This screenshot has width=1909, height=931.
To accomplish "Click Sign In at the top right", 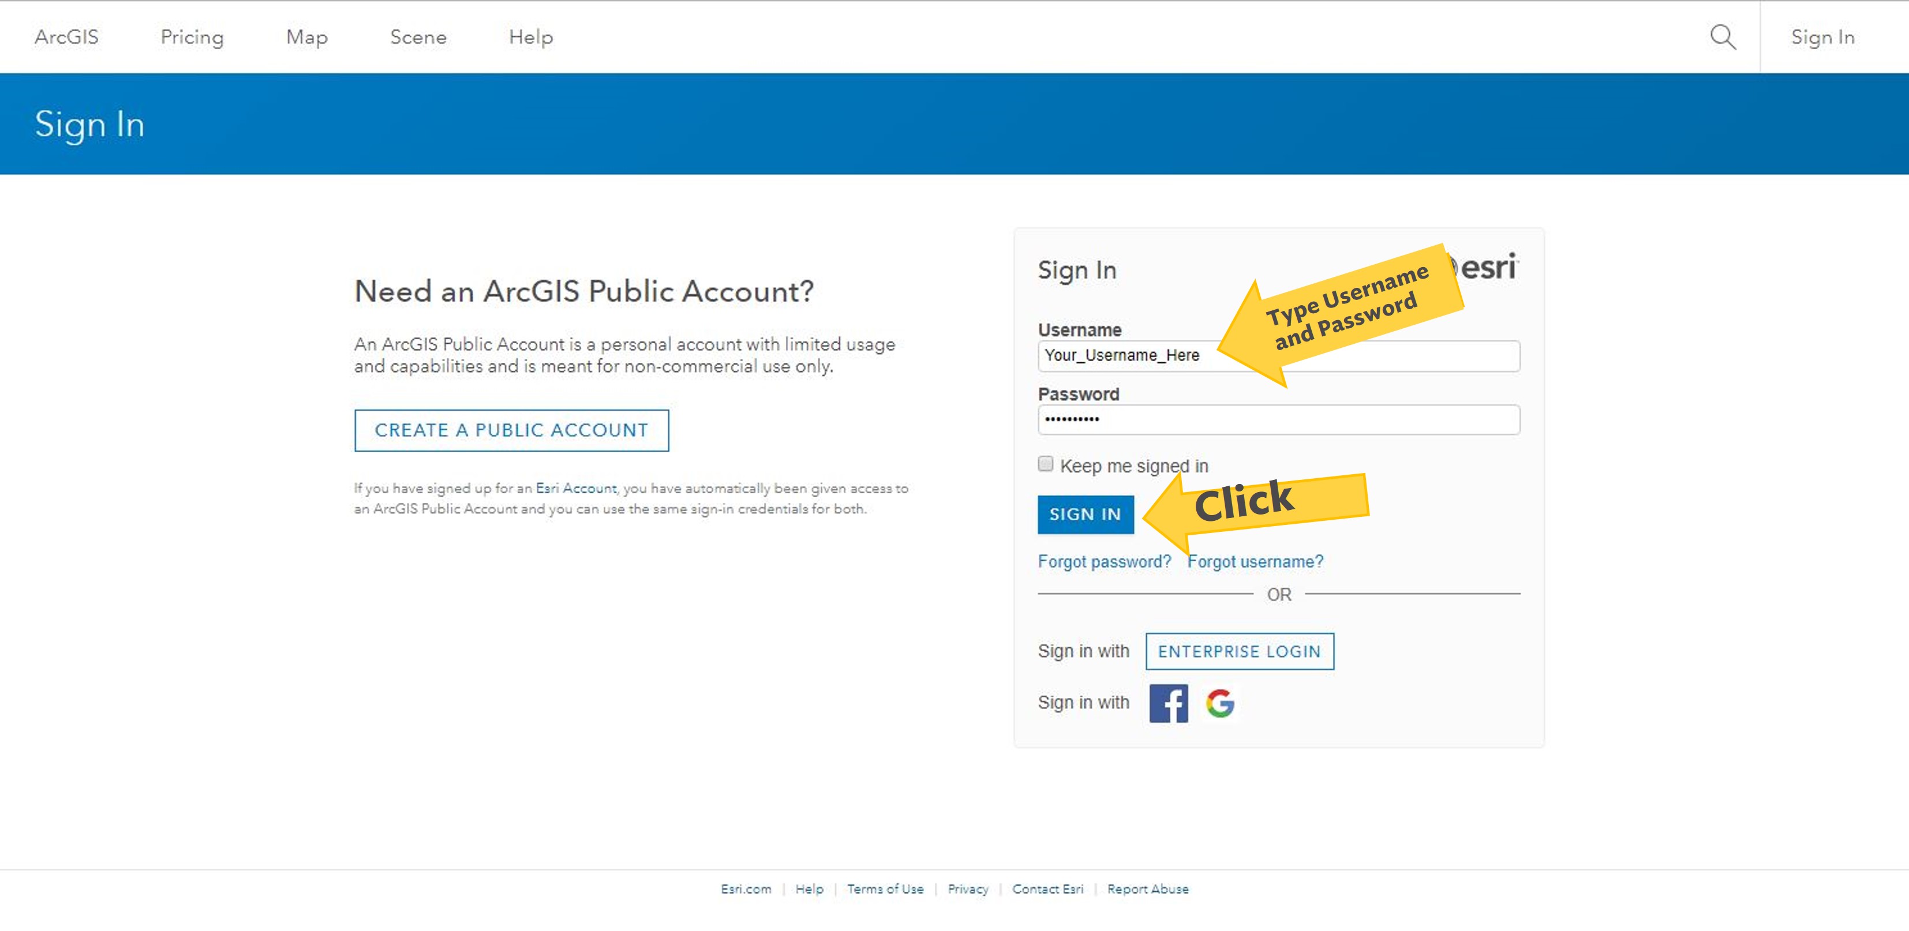I will tap(1822, 37).
